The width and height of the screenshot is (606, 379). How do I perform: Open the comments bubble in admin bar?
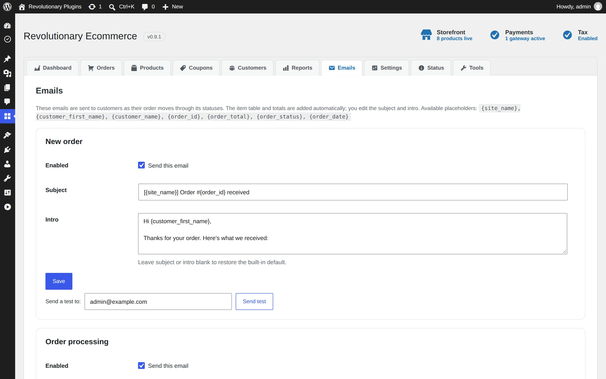coord(148,6)
